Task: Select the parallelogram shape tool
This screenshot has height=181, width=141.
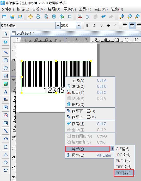Action: point(6,170)
